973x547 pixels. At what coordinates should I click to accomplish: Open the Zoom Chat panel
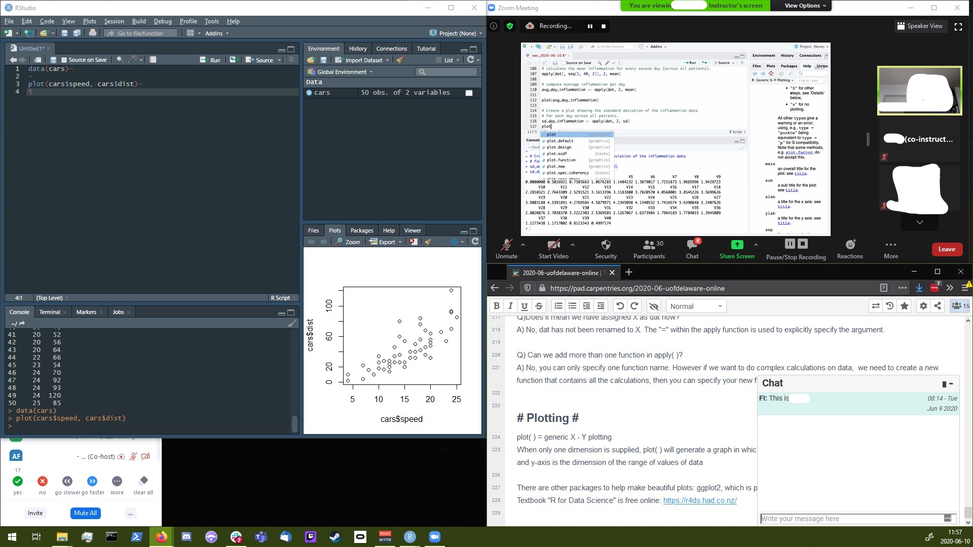click(692, 248)
